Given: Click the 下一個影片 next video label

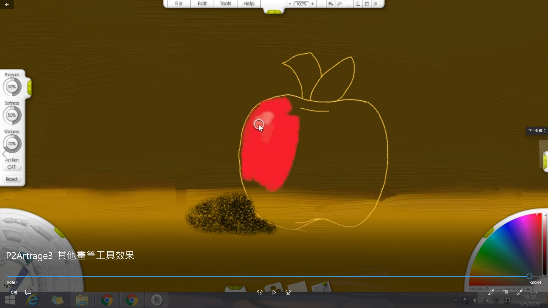Looking at the screenshot, I should pos(537,131).
